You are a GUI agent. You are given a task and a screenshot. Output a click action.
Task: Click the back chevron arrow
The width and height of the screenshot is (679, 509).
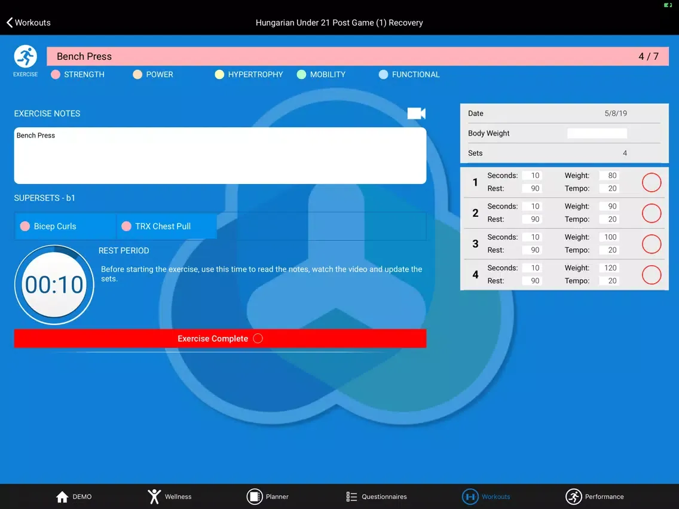point(10,23)
